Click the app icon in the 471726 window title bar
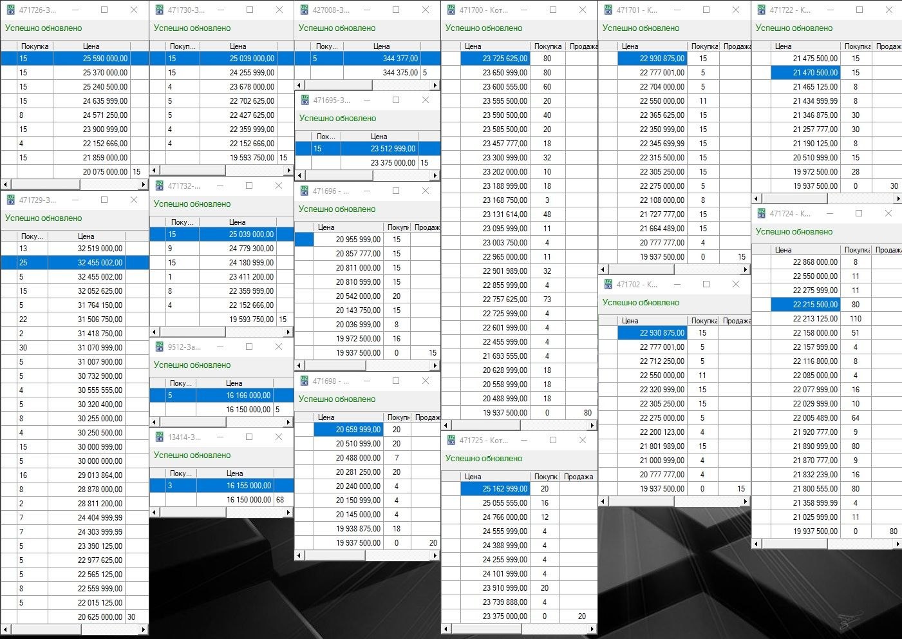Viewport: 902px width, 639px height. pos(10,10)
